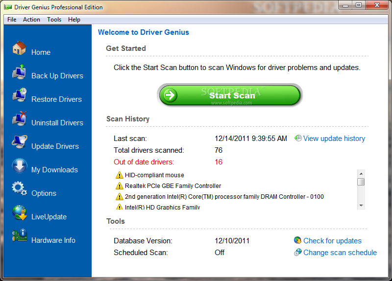Maximize the Driver Genius window
The width and height of the screenshot is (392, 281).
tap(359, 5)
